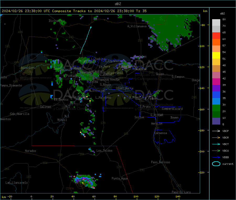Click the Bowen map label

click(x=174, y=117)
